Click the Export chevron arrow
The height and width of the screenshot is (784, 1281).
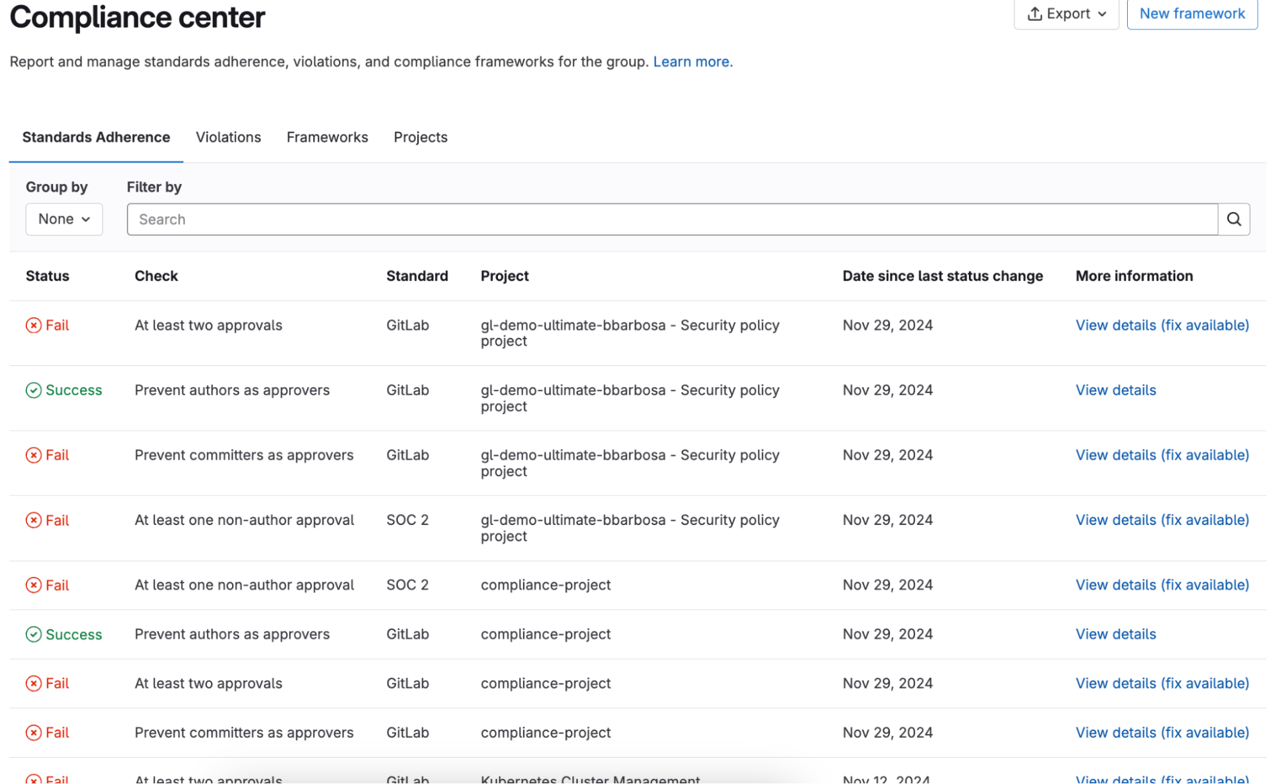coord(1102,14)
